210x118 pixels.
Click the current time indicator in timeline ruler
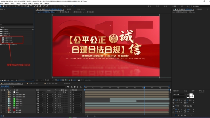pos(144,88)
